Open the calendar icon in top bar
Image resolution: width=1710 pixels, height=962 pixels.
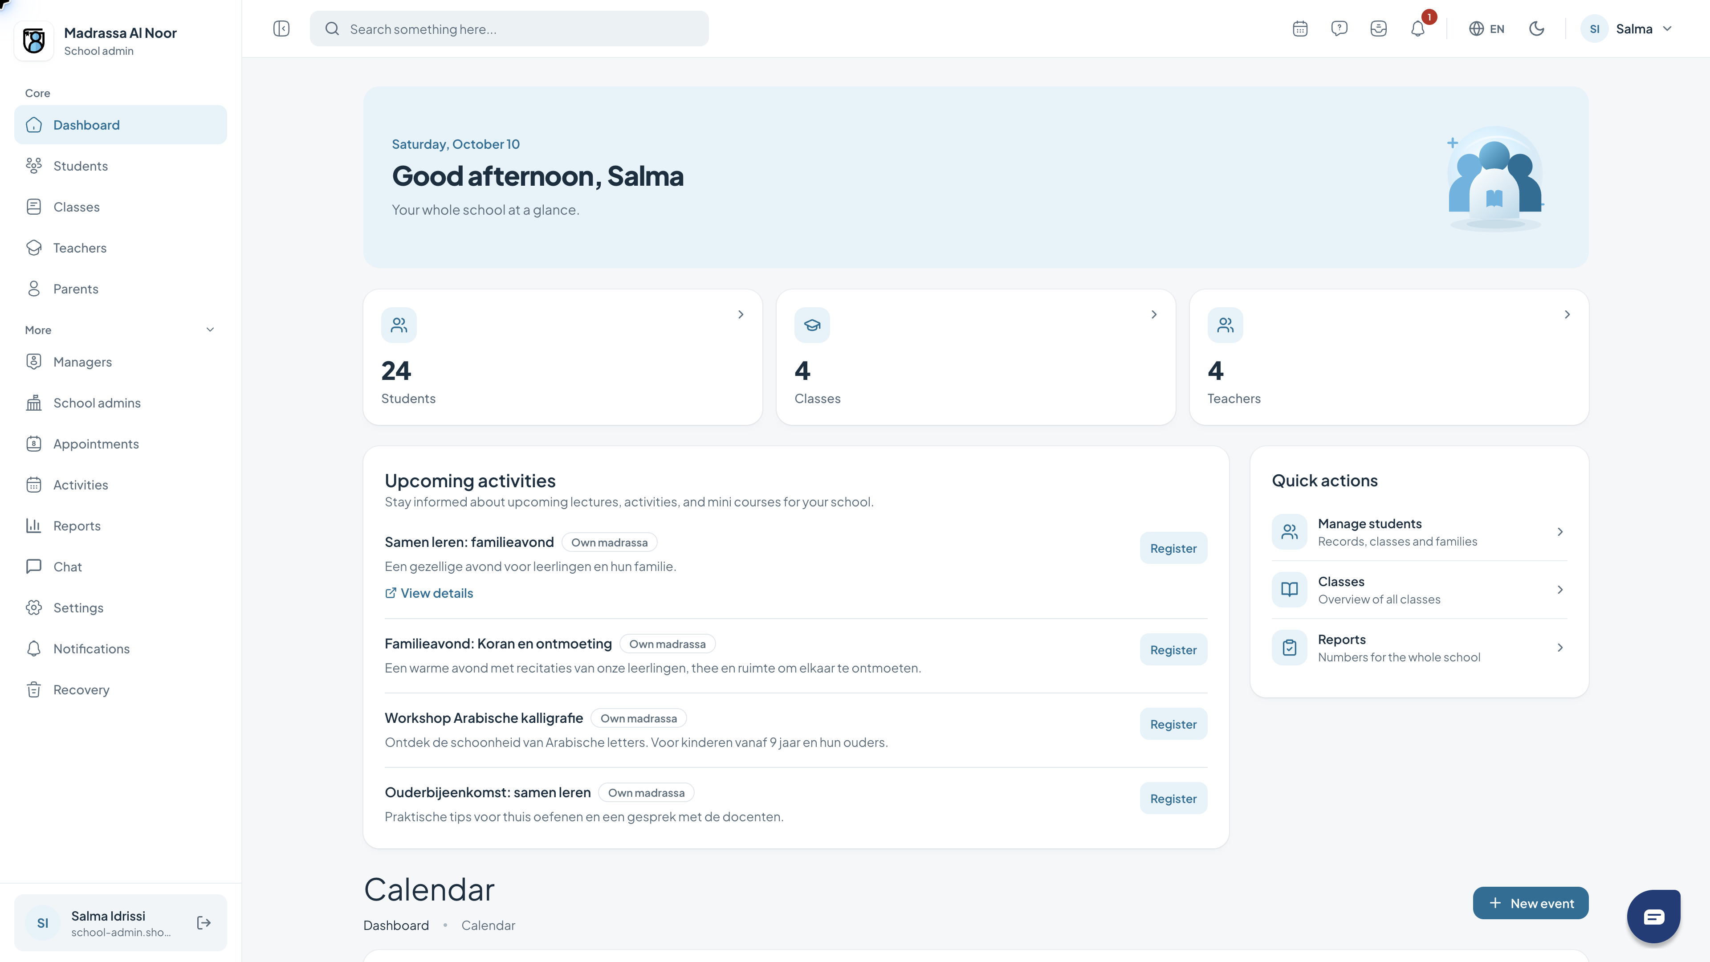coord(1300,29)
